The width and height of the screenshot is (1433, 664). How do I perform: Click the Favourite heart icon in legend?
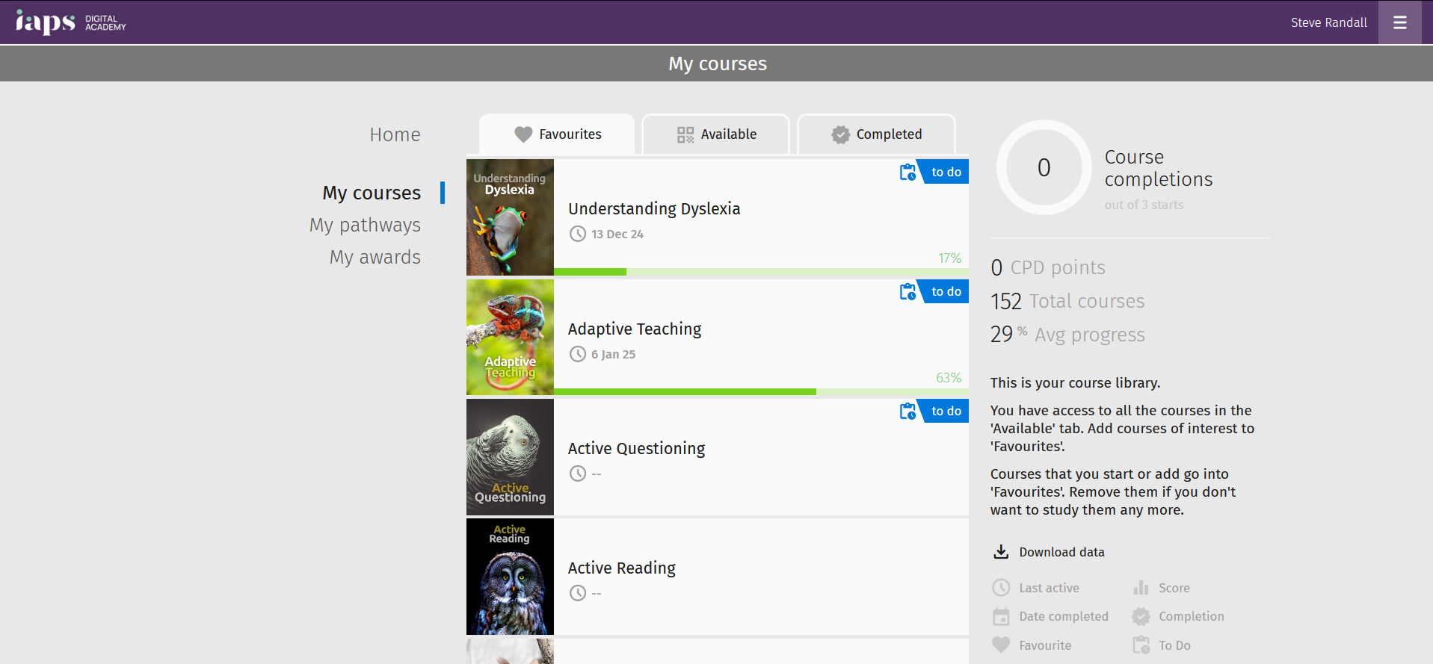[1001, 645]
